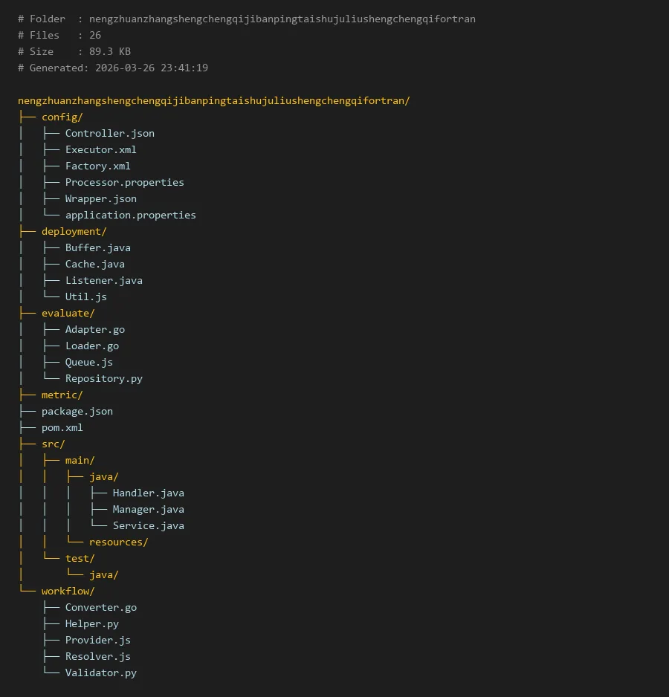Viewport: 669px width, 697px height.
Task: Open the pom.xml file
Action: point(62,427)
